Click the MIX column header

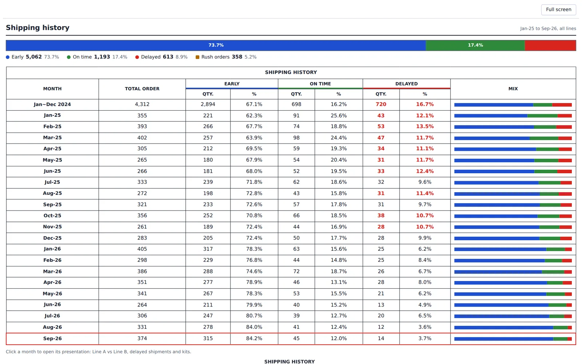pyautogui.click(x=513, y=89)
